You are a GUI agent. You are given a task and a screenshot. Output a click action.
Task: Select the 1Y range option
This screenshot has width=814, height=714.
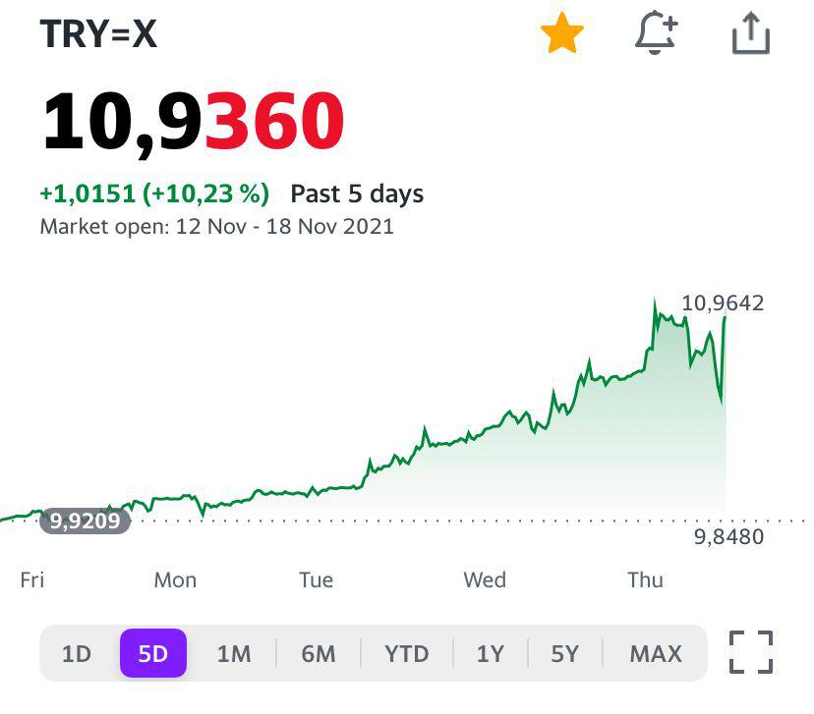(491, 653)
